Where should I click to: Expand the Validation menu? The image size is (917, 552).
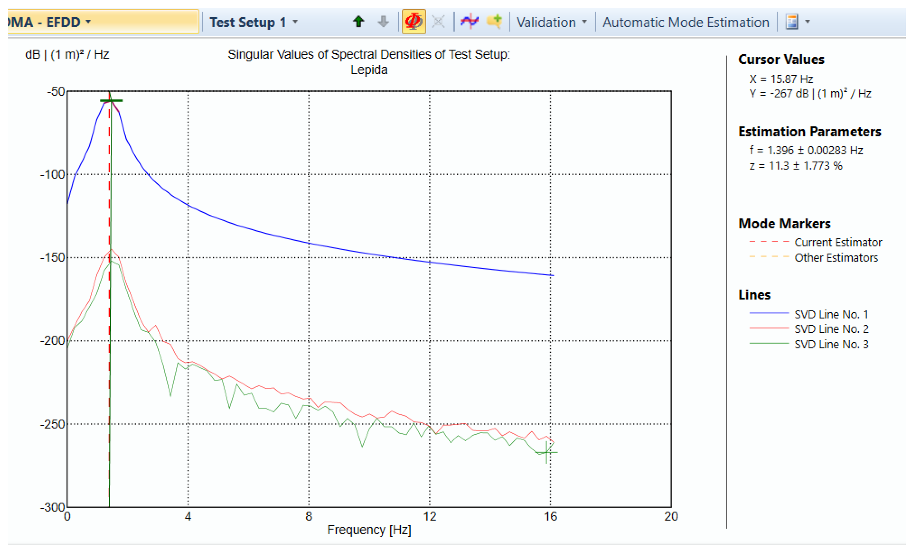(x=585, y=22)
